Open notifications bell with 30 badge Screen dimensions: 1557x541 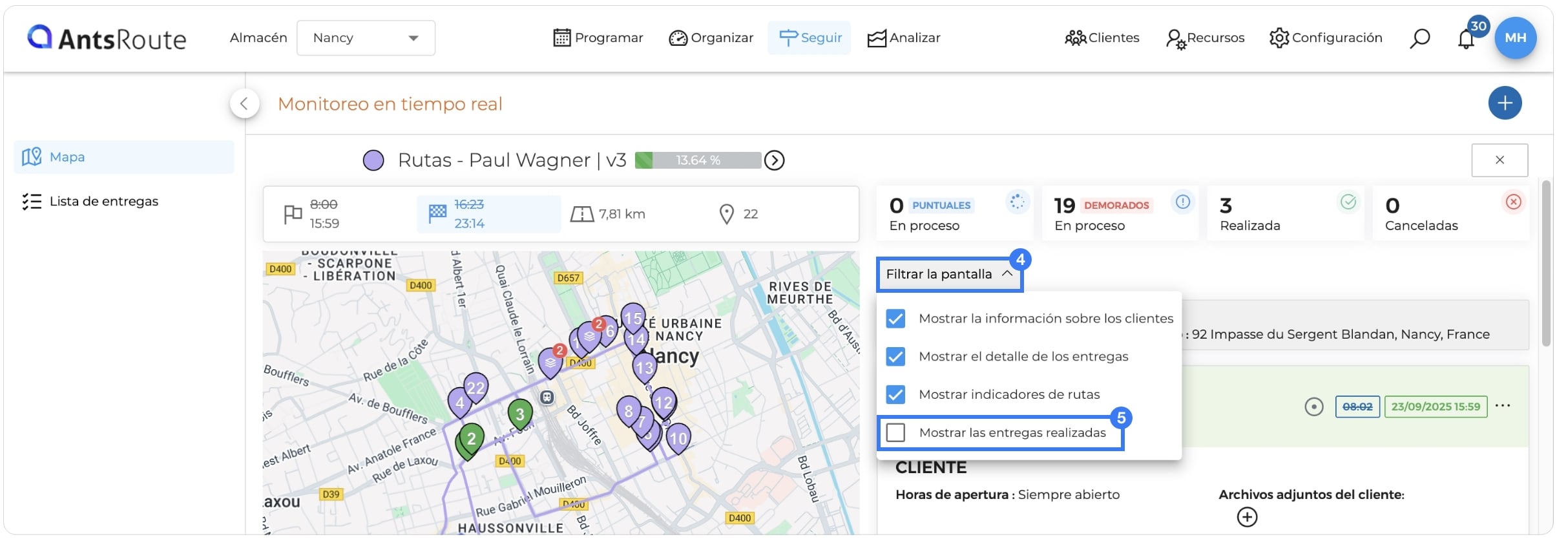[x=1467, y=39]
